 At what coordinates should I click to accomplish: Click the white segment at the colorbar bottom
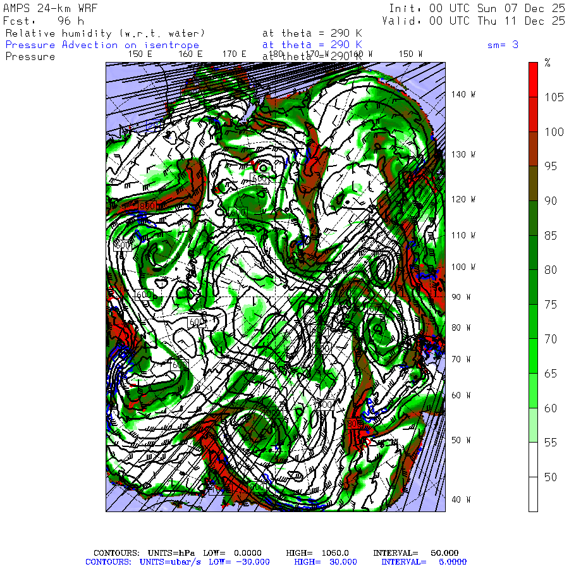pos(533,494)
